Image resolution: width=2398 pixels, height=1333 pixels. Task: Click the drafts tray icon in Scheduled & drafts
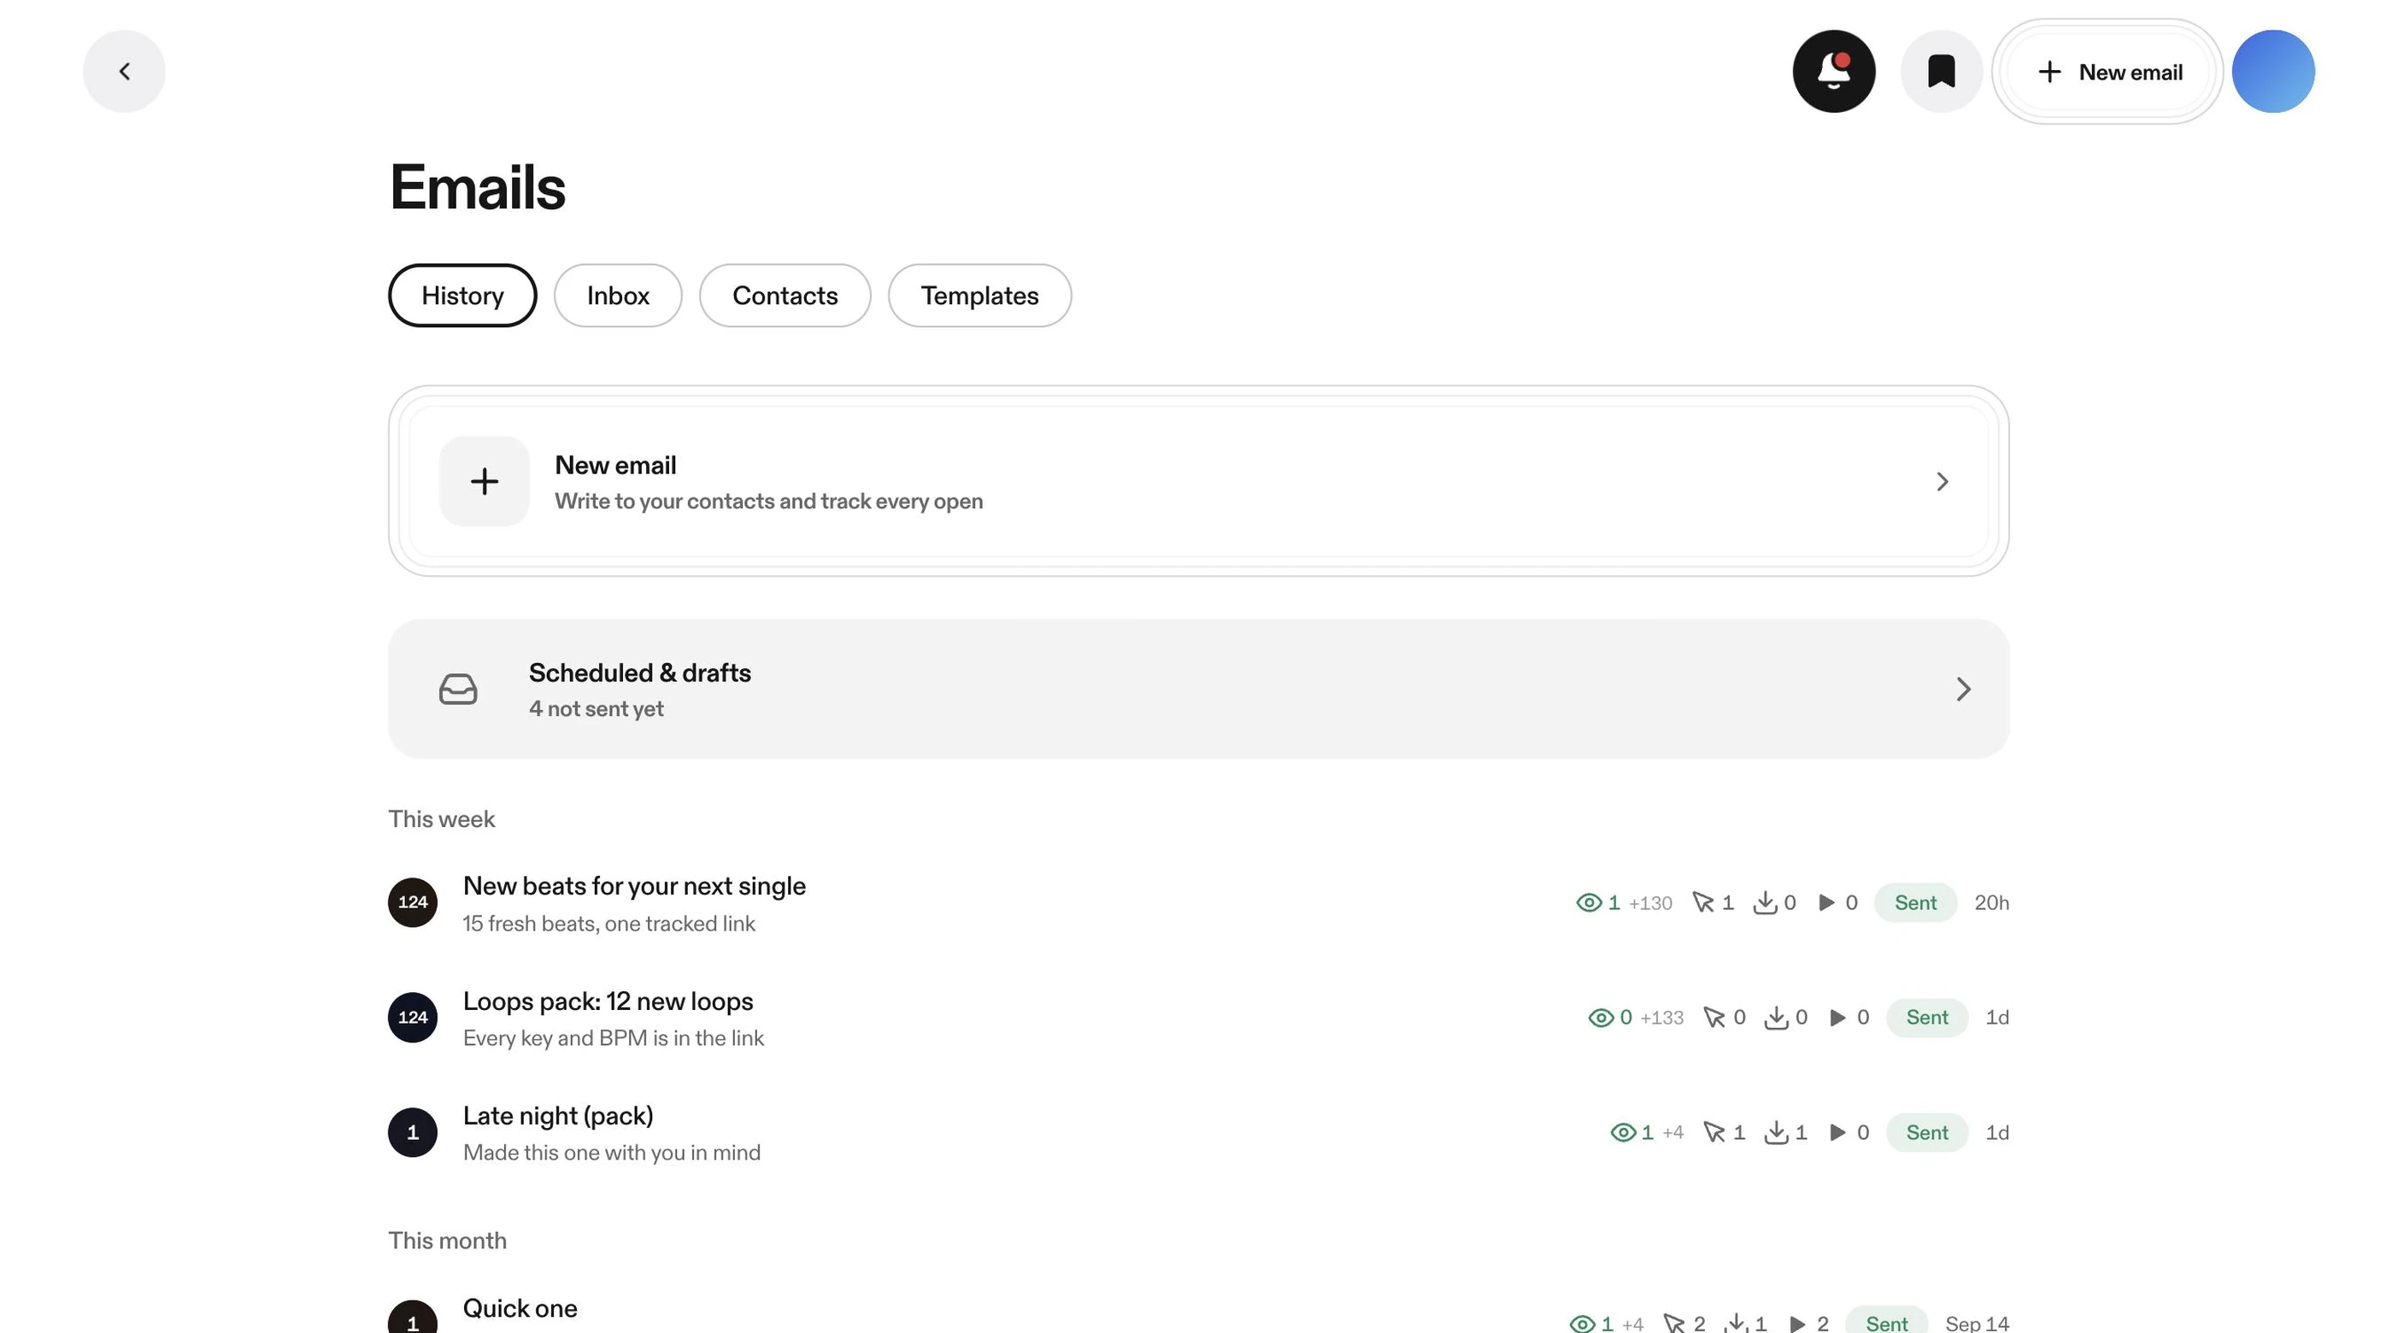[x=458, y=689]
